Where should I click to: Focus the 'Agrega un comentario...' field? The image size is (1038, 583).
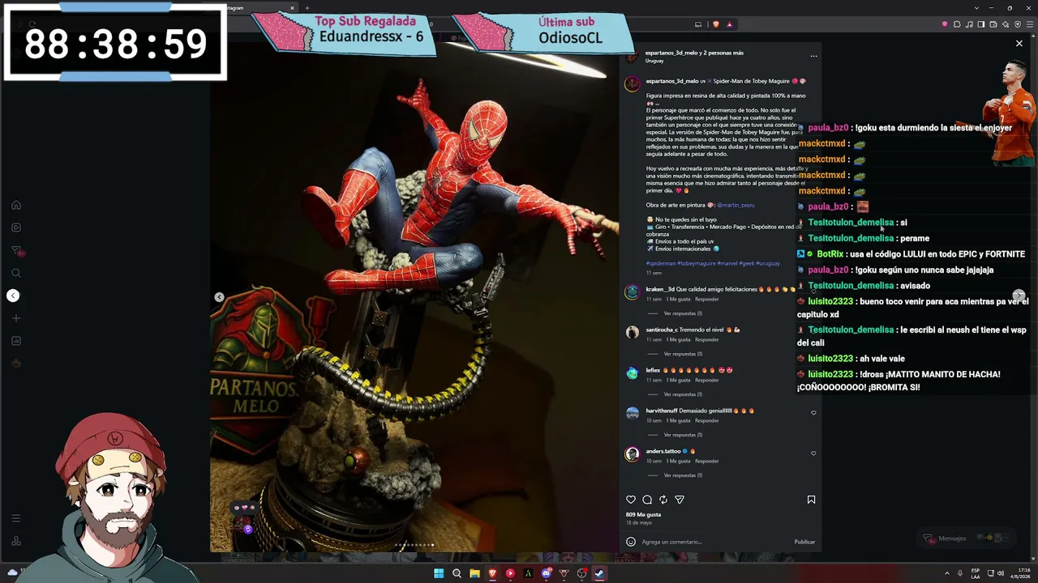click(x=714, y=542)
